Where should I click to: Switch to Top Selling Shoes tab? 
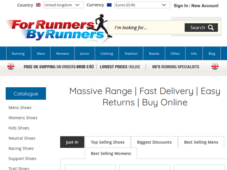pyautogui.click(x=107, y=142)
